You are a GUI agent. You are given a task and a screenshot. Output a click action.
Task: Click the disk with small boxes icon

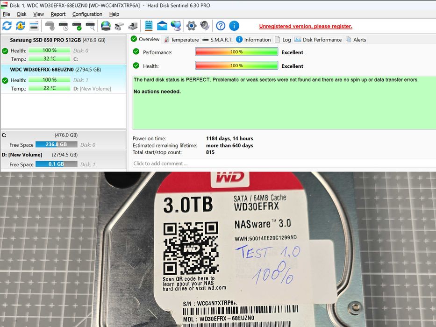tap(119, 26)
